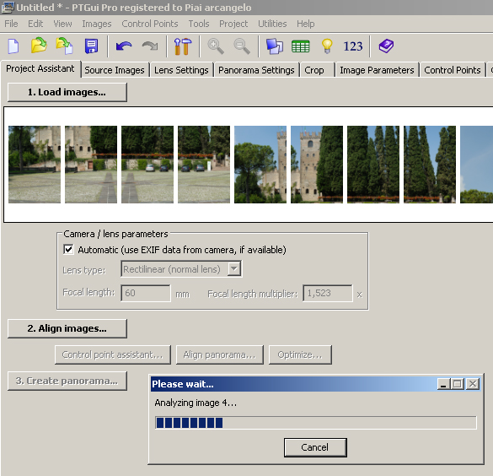Click the Focal length multiplier field
The image size is (493, 476).
(x=327, y=293)
